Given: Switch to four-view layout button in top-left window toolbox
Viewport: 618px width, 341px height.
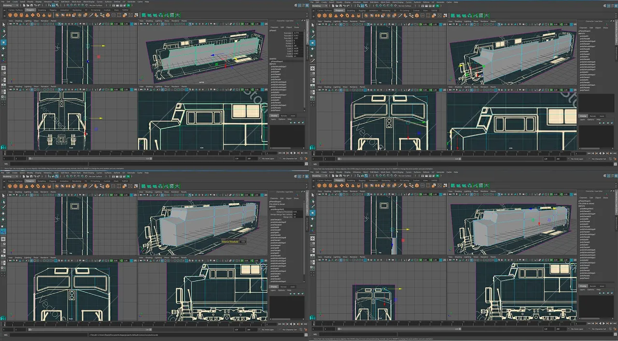Looking at the screenshot, I should 3,73.
